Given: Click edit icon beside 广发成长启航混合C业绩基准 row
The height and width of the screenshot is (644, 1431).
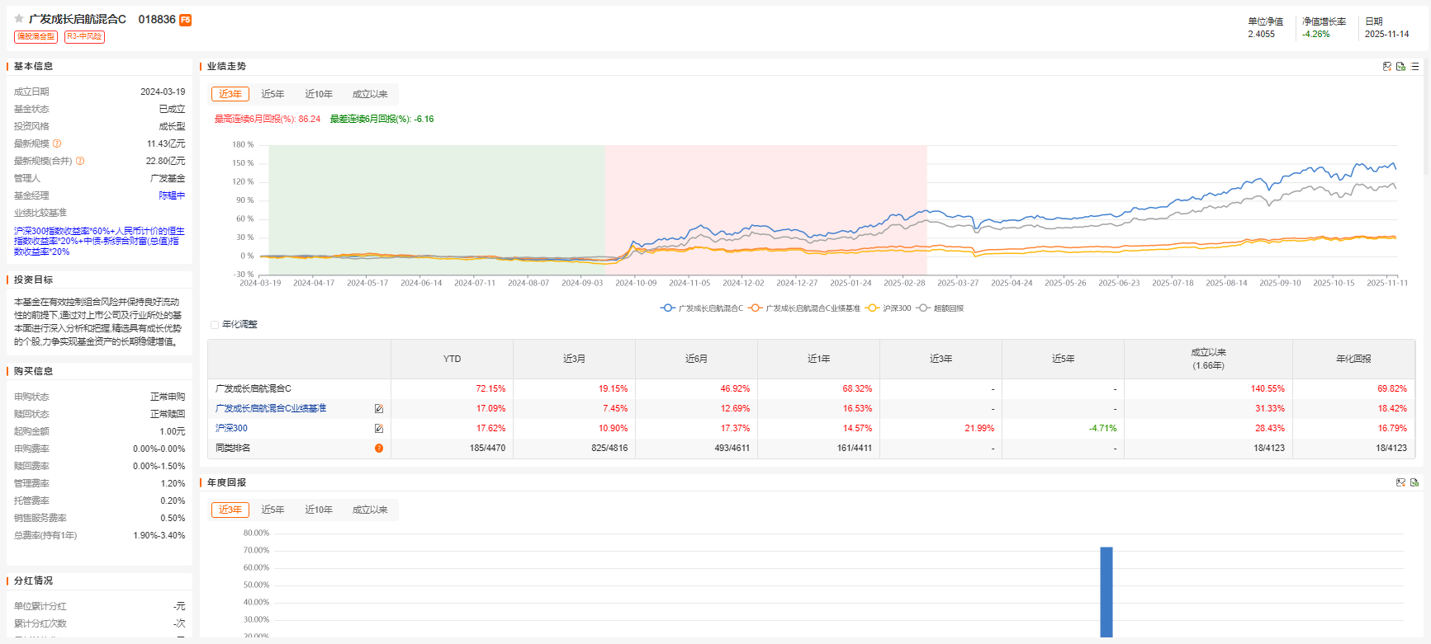Looking at the screenshot, I should click(x=379, y=409).
